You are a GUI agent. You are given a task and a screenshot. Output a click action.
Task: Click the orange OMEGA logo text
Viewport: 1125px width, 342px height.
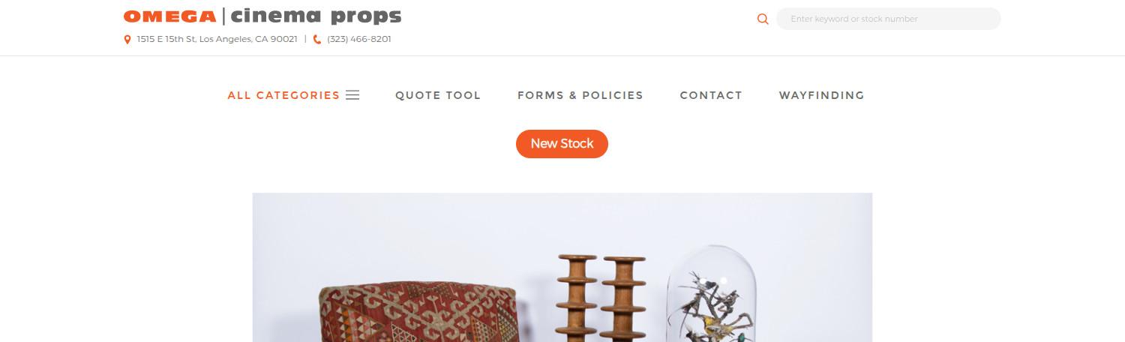169,16
